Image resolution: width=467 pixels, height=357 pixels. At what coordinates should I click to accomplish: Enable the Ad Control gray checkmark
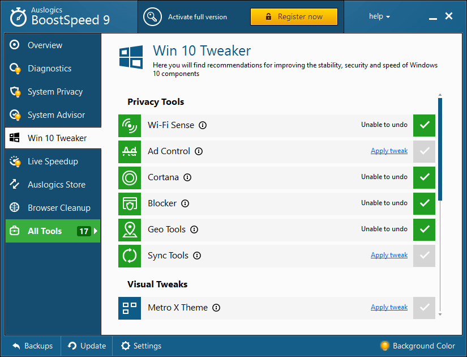424,151
